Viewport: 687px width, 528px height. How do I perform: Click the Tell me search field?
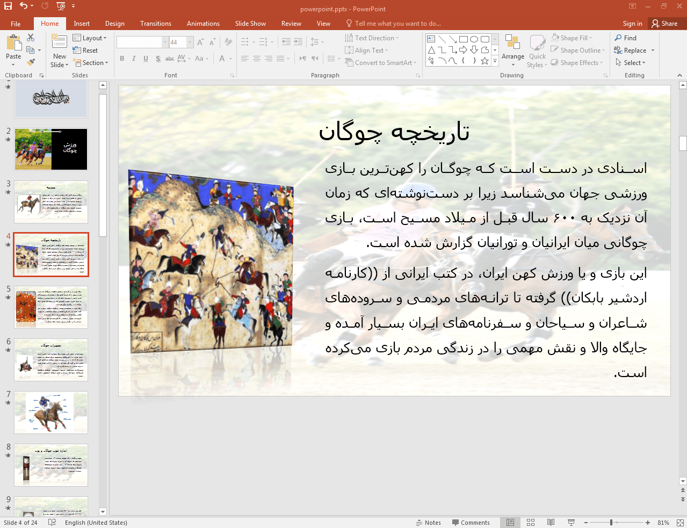pyautogui.click(x=393, y=24)
